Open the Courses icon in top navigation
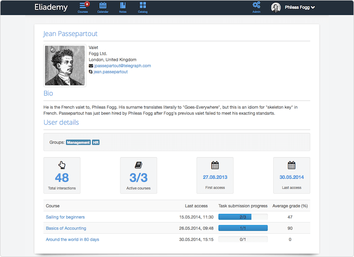The width and height of the screenshot is (354, 257). tap(82, 8)
